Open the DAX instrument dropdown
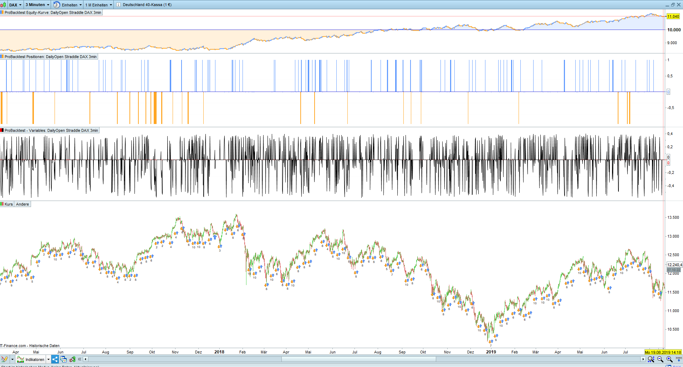The height and width of the screenshot is (367, 683). click(15, 5)
